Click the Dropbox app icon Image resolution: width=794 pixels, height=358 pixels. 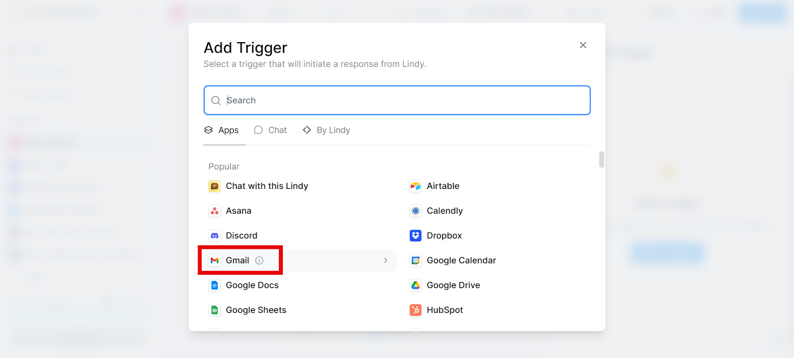pyautogui.click(x=415, y=236)
